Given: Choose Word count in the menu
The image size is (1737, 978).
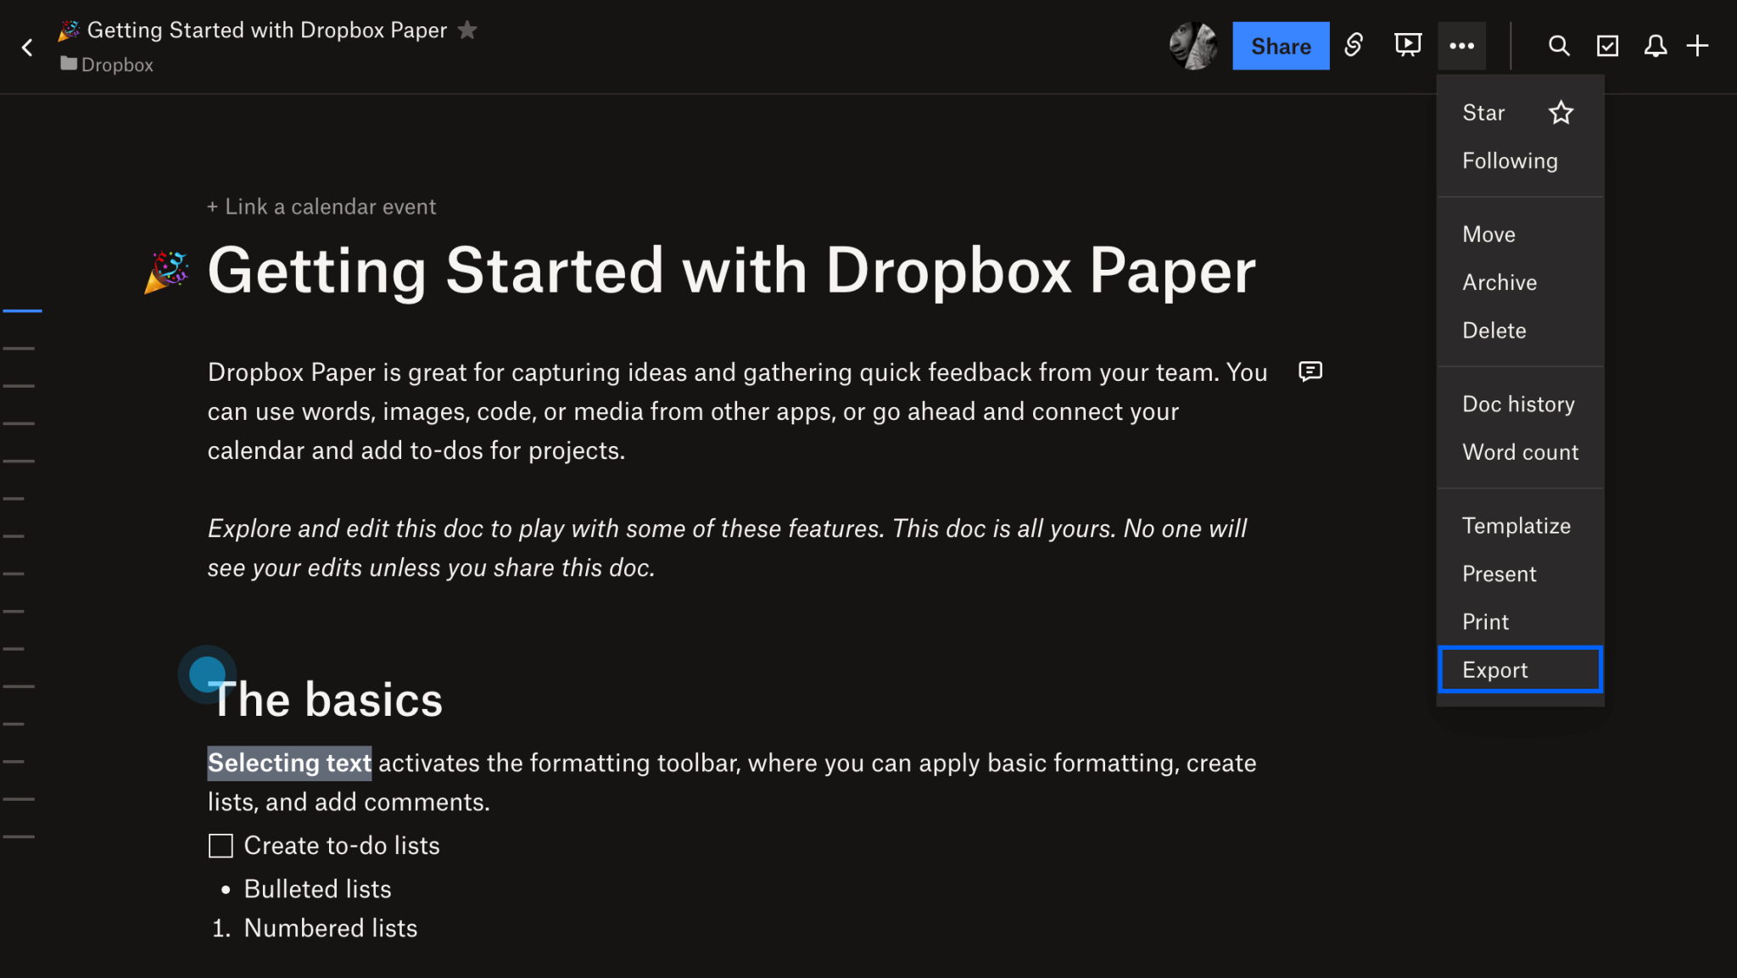Looking at the screenshot, I should click(x=1521, y=451).
